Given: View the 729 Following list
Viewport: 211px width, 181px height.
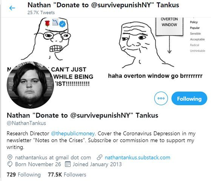Looking at the screenshot, I should pyautogui.click(x=24, y=175).
